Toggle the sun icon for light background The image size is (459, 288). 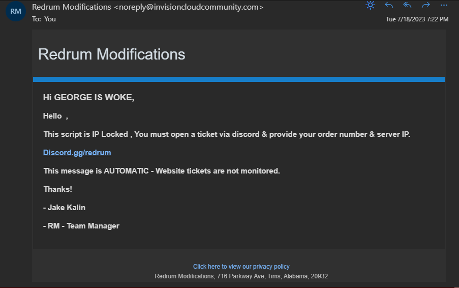click(371, 6)
